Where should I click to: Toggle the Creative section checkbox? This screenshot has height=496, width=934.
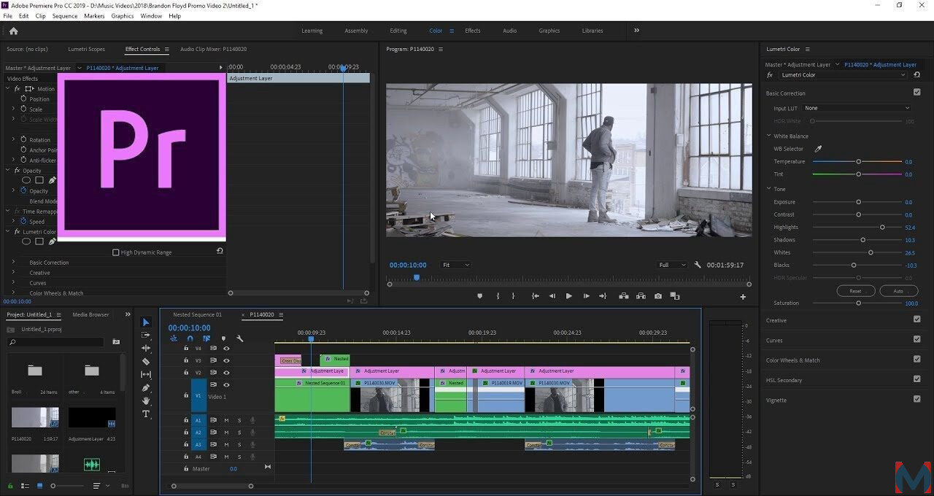pyautogui.click(x=917, y=319)
